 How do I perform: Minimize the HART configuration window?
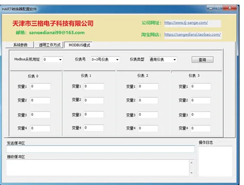tap(211, 8)
